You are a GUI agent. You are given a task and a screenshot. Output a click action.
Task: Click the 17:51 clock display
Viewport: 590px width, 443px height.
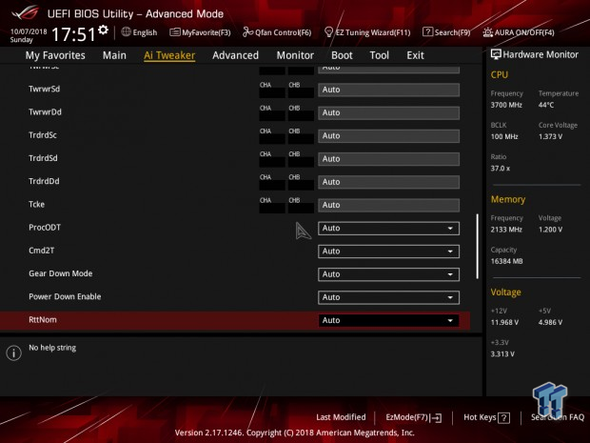coord(74,34)
